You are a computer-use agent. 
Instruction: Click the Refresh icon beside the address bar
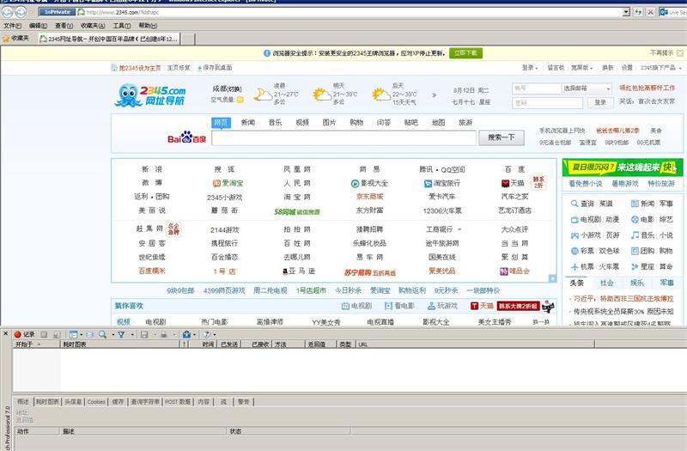(638, 12)
